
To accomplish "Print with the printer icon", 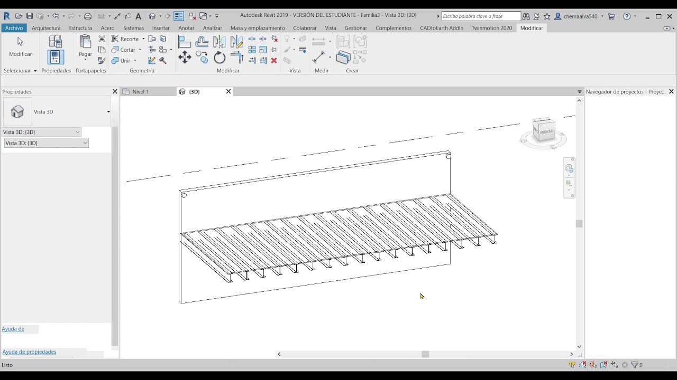I will click(x=88, y=16).
